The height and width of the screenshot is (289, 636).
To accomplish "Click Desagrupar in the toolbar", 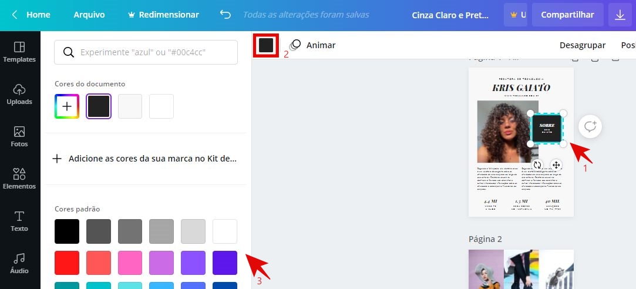I will click(583, 45).
